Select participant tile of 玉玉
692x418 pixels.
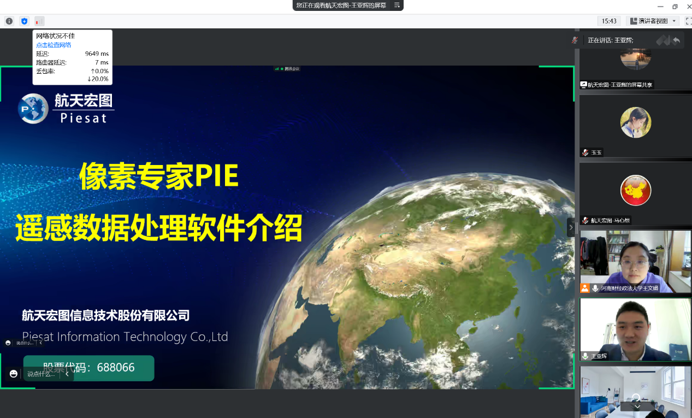(635, 126)
